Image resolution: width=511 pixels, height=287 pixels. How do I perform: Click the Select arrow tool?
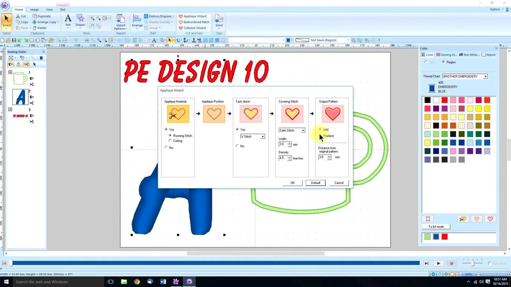[x=6, y=21]
